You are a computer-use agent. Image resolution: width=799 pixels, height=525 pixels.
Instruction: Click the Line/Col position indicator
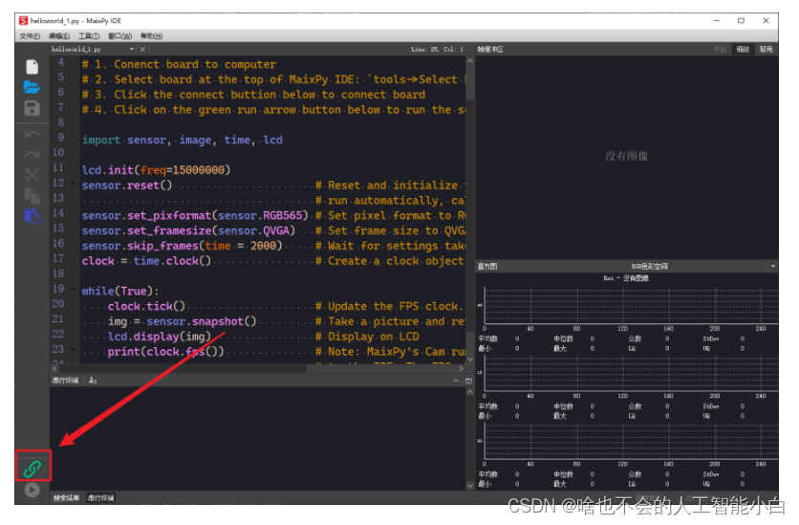pyautogui.click(x=437, y=50)
